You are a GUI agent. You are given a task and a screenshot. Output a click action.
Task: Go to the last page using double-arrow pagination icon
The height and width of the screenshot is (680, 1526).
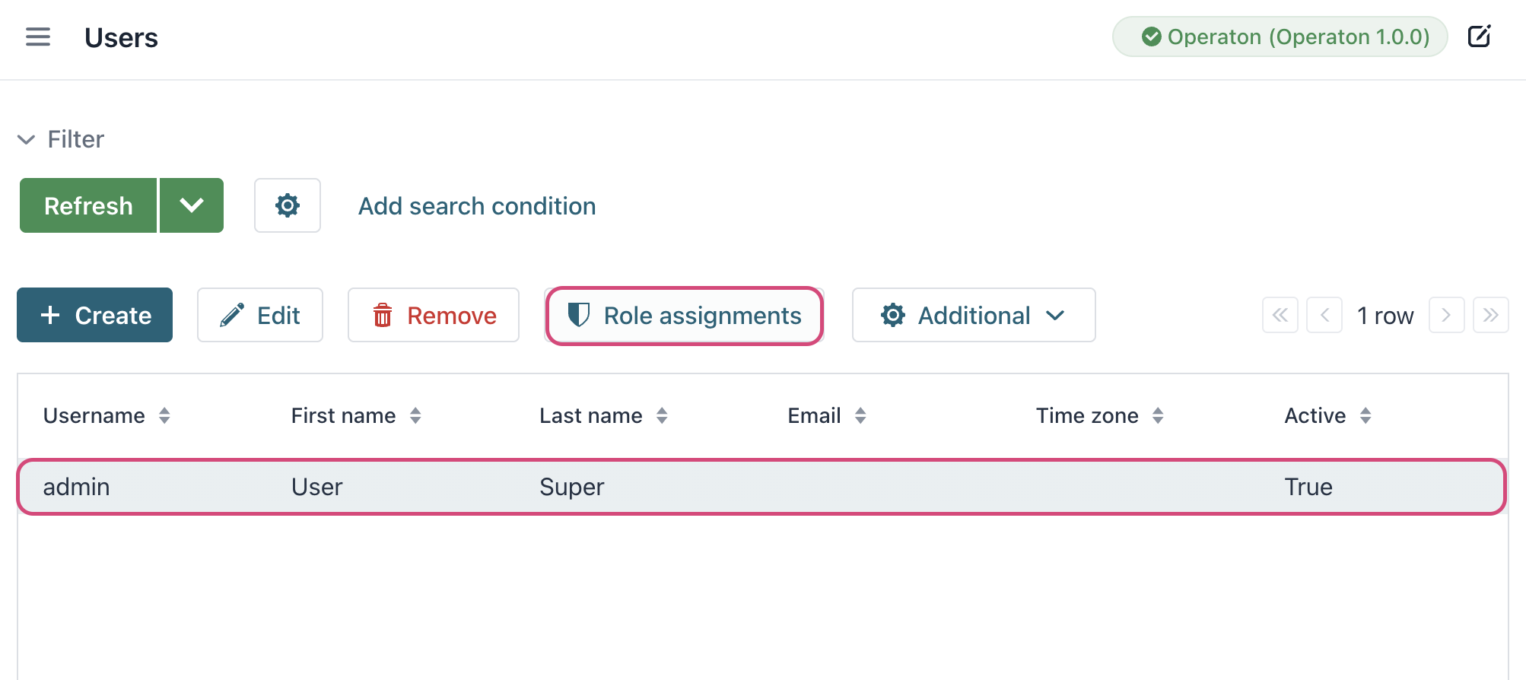coord(1490,315)
